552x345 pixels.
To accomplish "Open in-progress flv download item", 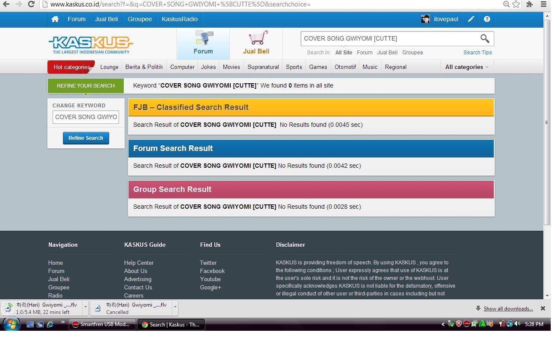I will (41, 308).
